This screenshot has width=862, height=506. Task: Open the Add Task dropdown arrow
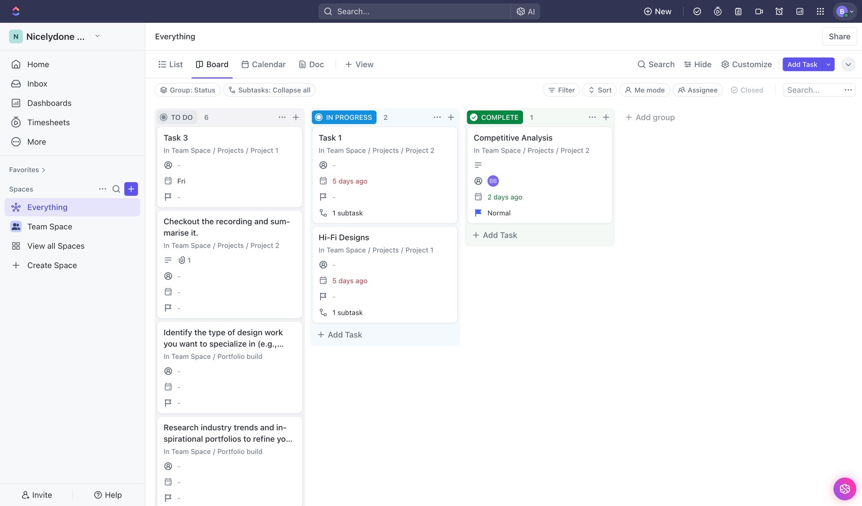click(x=828, y=64)
